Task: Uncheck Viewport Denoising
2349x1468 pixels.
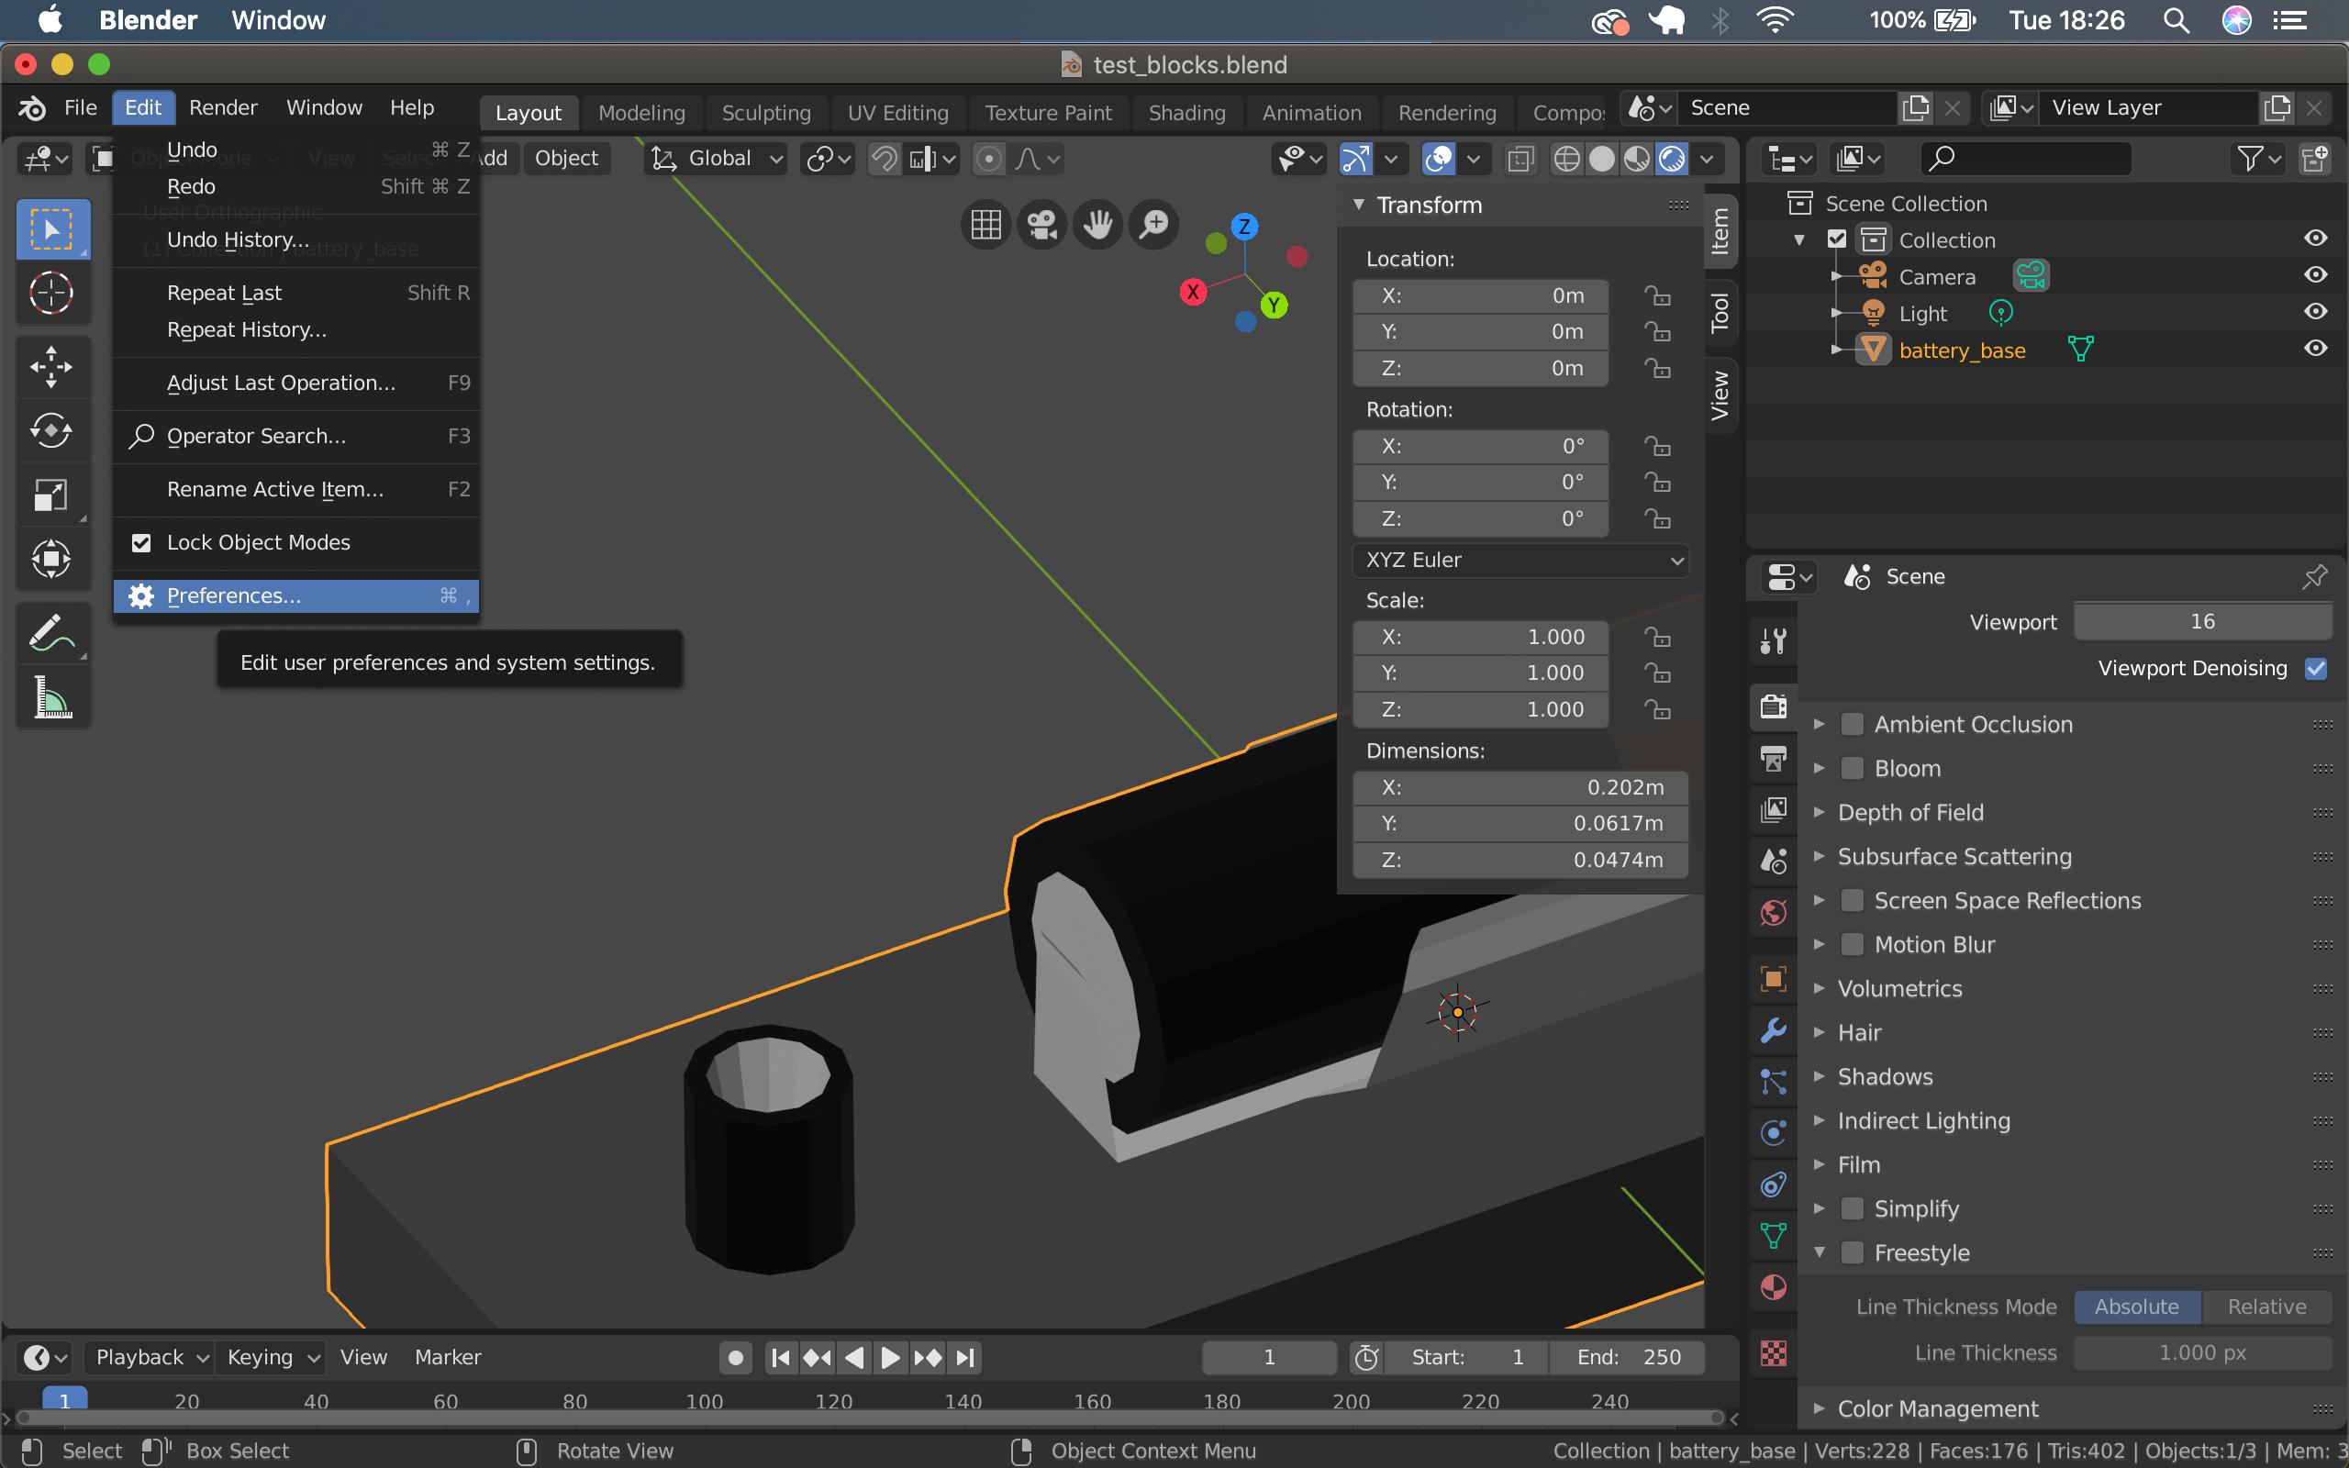Action: coord(2315,668)
